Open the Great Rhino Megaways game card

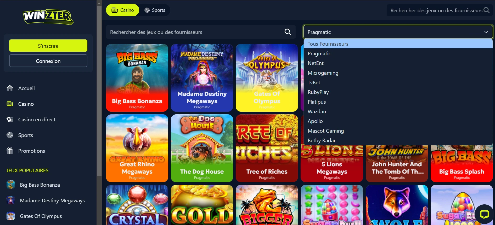pos(137,148)
